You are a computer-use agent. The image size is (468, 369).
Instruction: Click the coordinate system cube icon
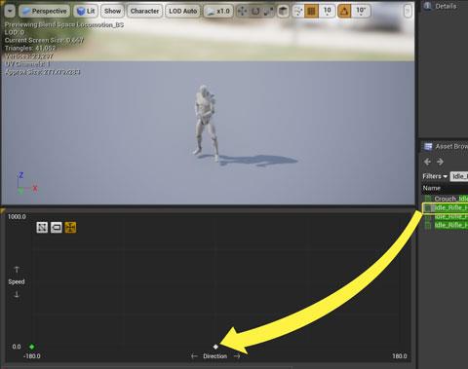(283, 12)
